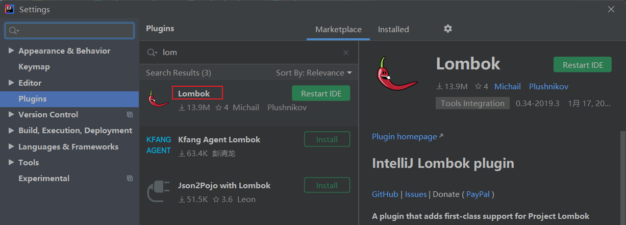Viewport: 626px width, 225px height.
Task: Install the Kfang Agent Lombok plugin
Action: 327,139
